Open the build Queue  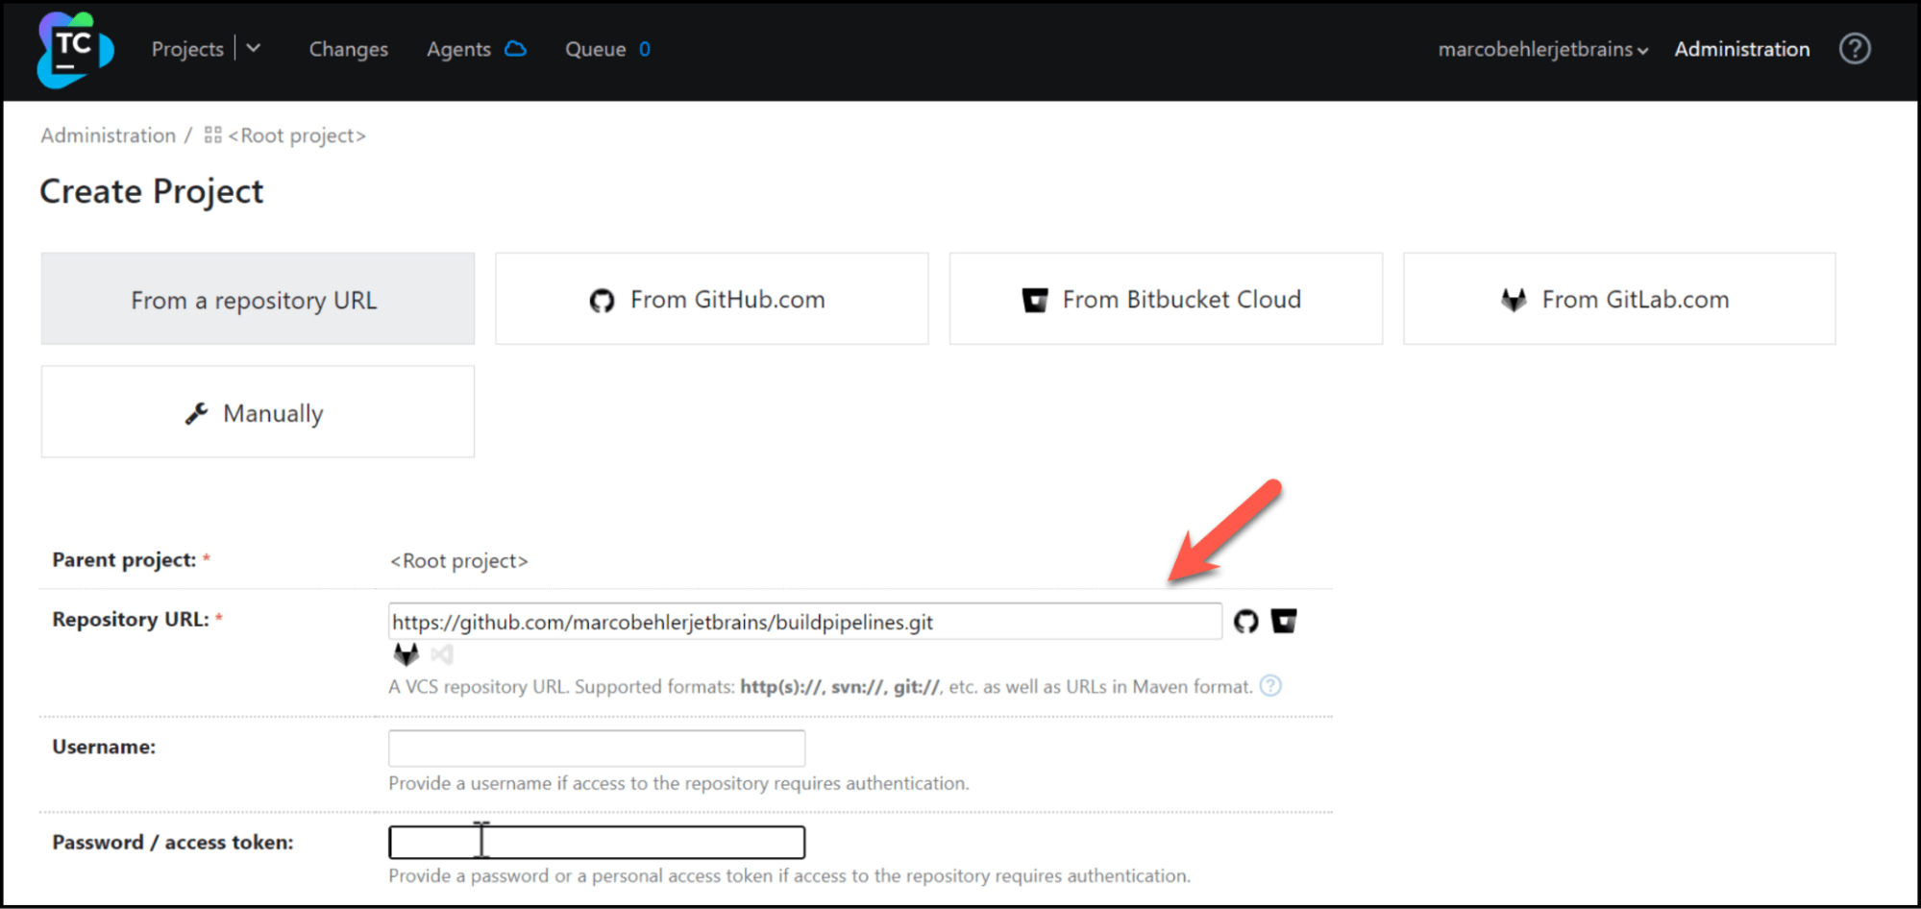[x=595, y=49]
